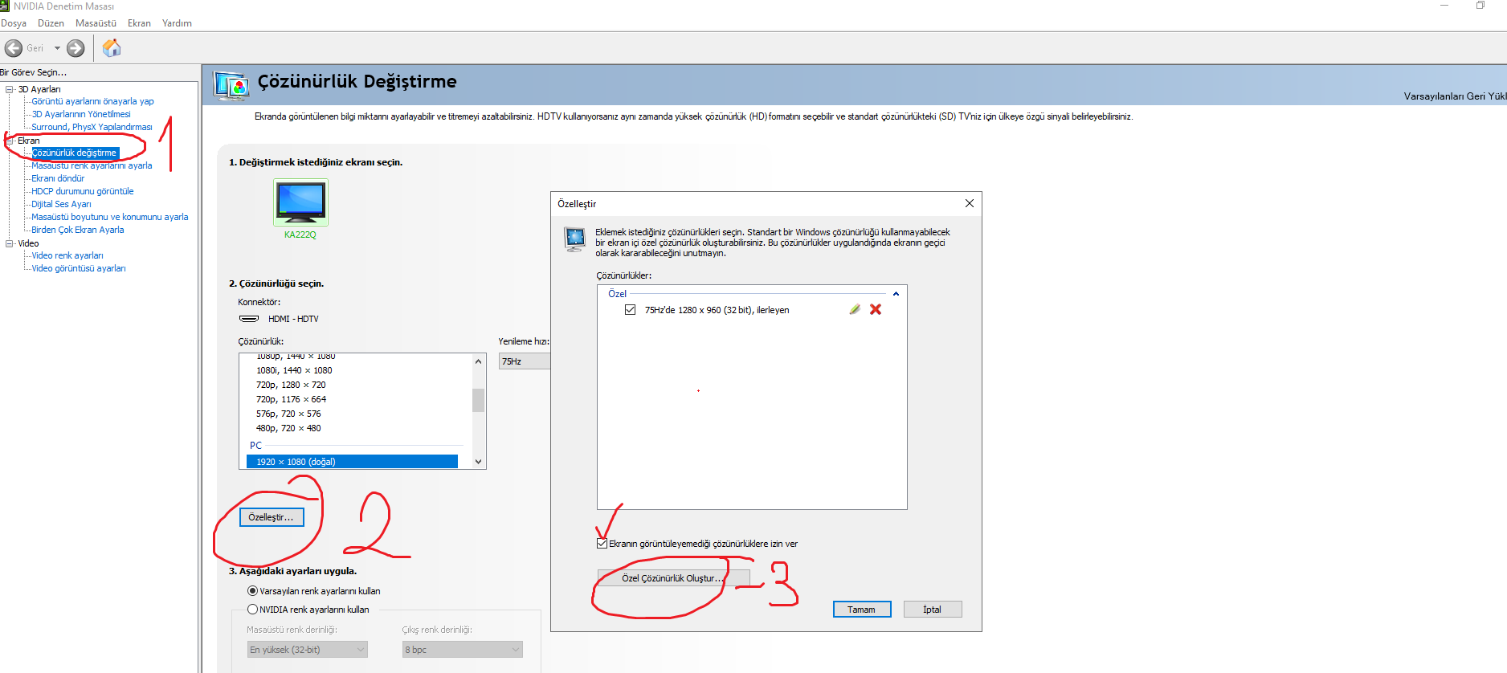1507x673 pixels.
Task: Select '720p, 1176 × 664' resolution
Action: tap(291, 399)
